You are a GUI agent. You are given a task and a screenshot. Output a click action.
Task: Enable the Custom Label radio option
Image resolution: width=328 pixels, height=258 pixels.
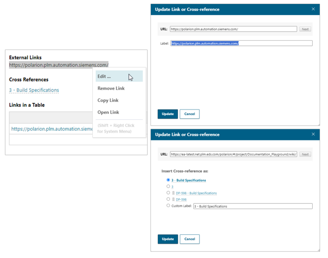coord(168,205)
